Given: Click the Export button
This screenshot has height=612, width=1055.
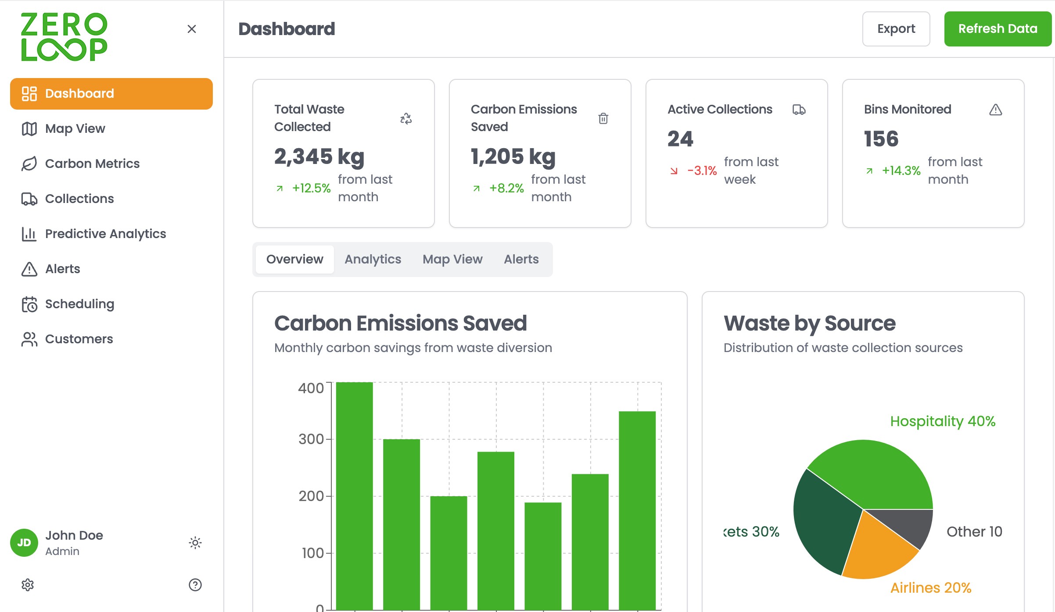Looking at the screenshot, I should [x=896, y=29].
